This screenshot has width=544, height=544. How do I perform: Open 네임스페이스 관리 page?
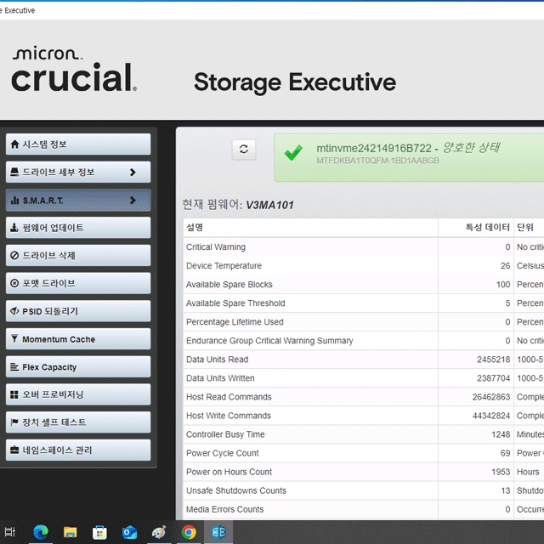pyautogui.click(x=78, y=450)
